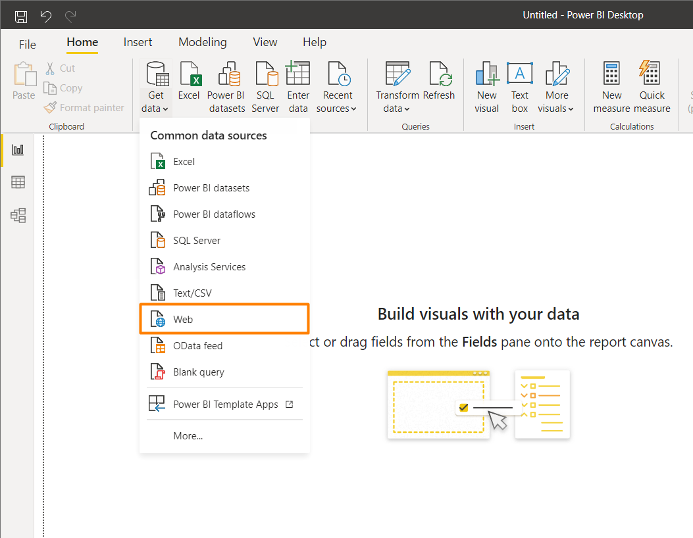
Task: Switch to Report view in sidebar
Action: pos(18,150)
